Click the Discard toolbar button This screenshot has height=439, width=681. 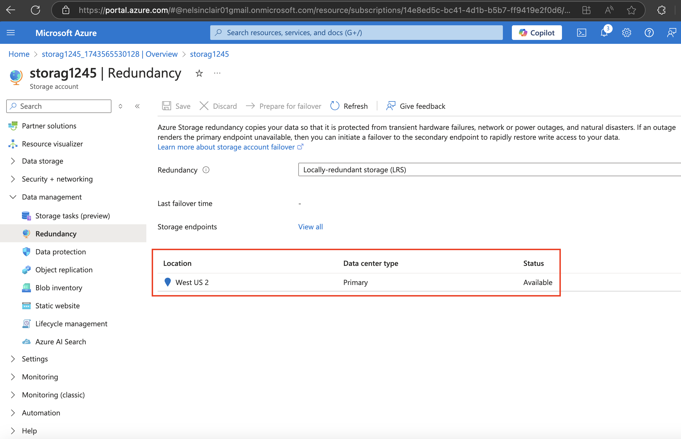click(x=218, y=106)
